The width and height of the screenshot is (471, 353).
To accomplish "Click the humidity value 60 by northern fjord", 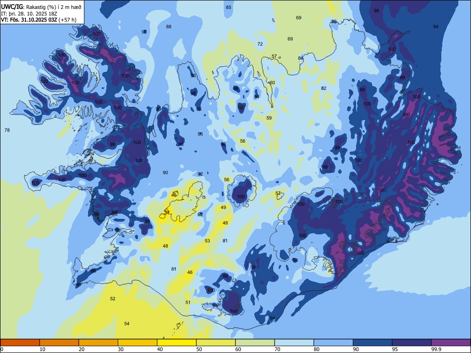I will point(272,82).
